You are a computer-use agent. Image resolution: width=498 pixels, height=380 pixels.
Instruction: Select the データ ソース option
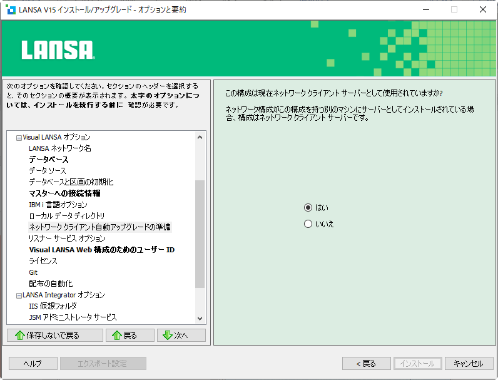(48, 171)
